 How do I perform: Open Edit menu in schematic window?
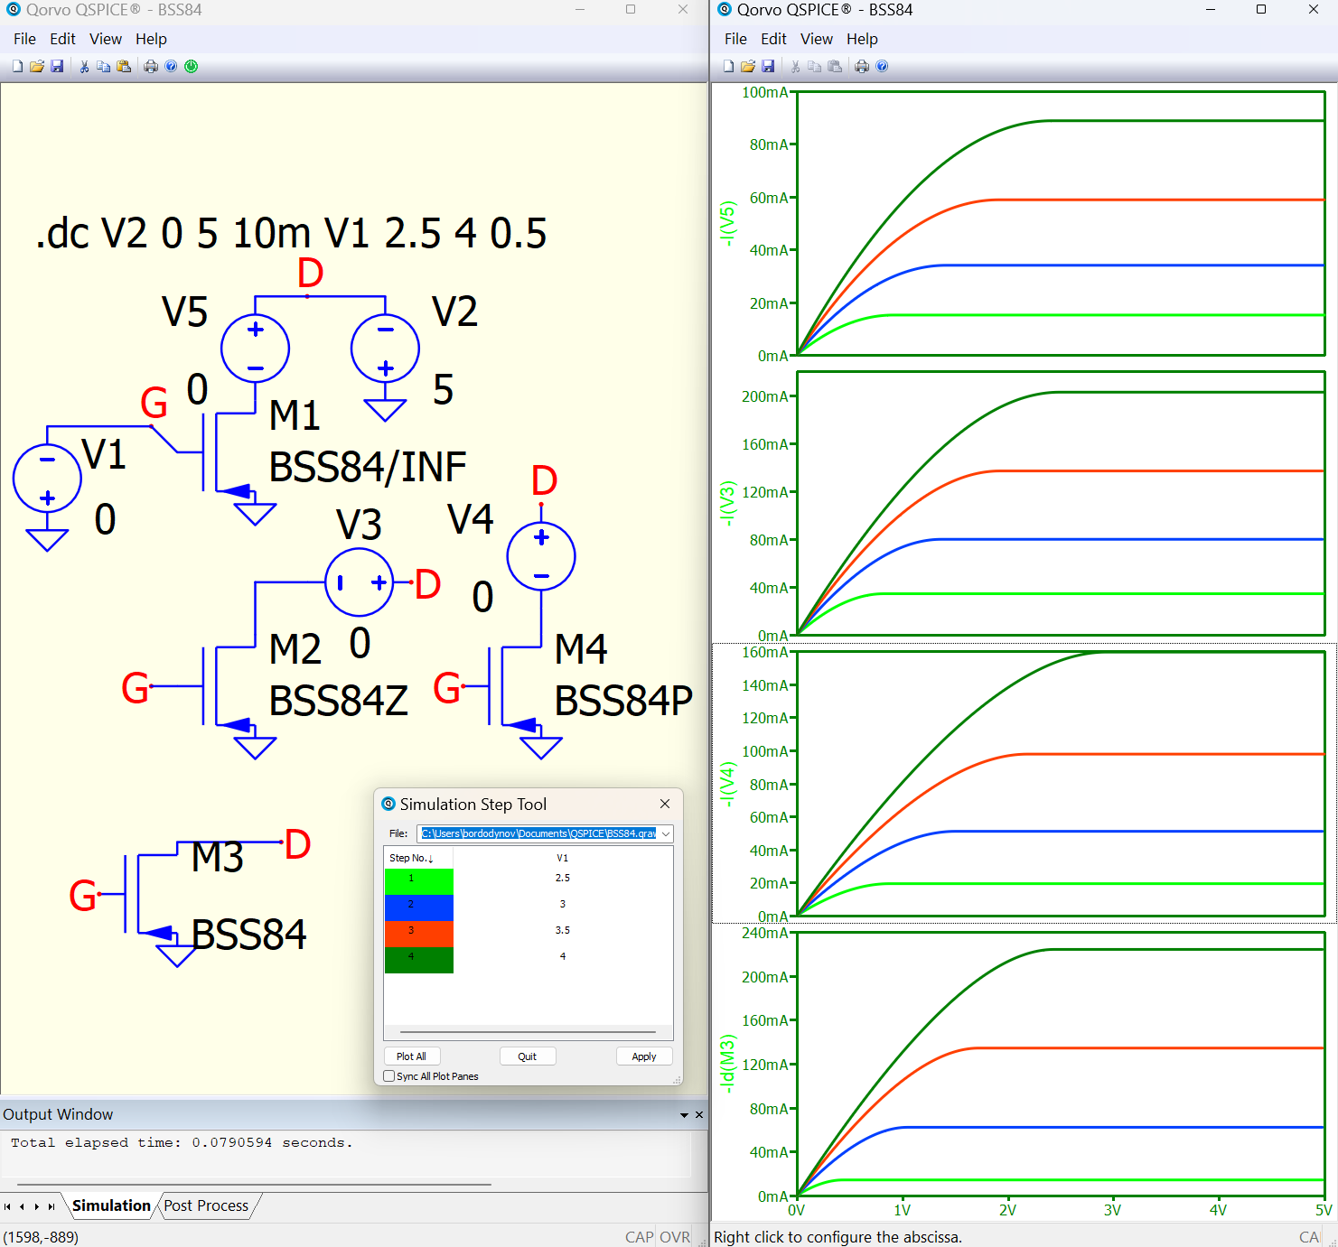62,39
